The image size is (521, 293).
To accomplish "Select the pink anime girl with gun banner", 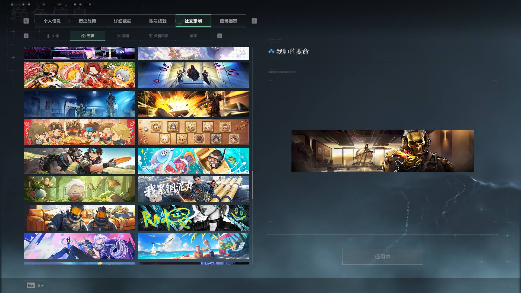I will click(79, 246).
